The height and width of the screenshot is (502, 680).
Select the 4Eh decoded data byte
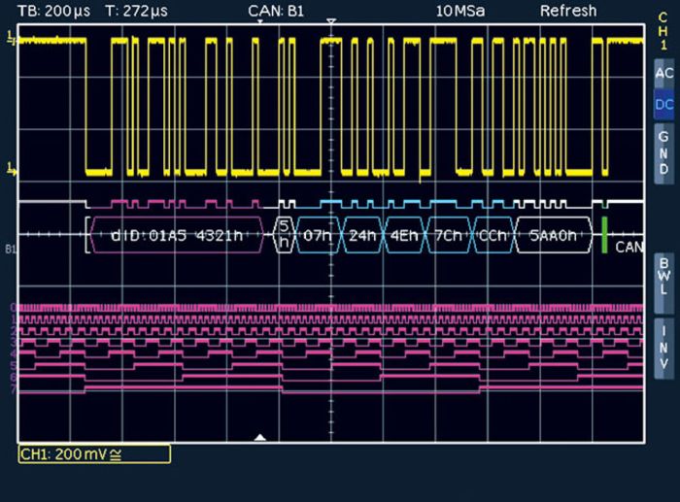(405, 235)
